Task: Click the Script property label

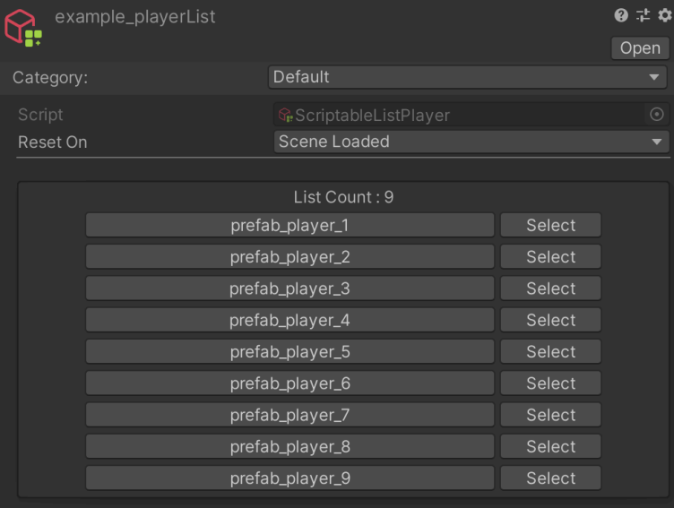Action: 40,115
